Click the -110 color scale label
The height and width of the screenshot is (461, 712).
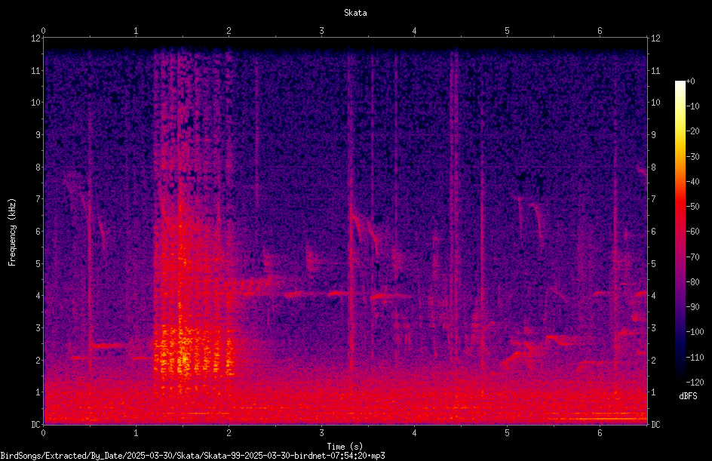coord(695,358)
